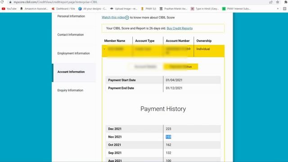Open the extensions puzzle icon
Image resolution: width=288 pixels, height=162 pixels.
[286, 2]
